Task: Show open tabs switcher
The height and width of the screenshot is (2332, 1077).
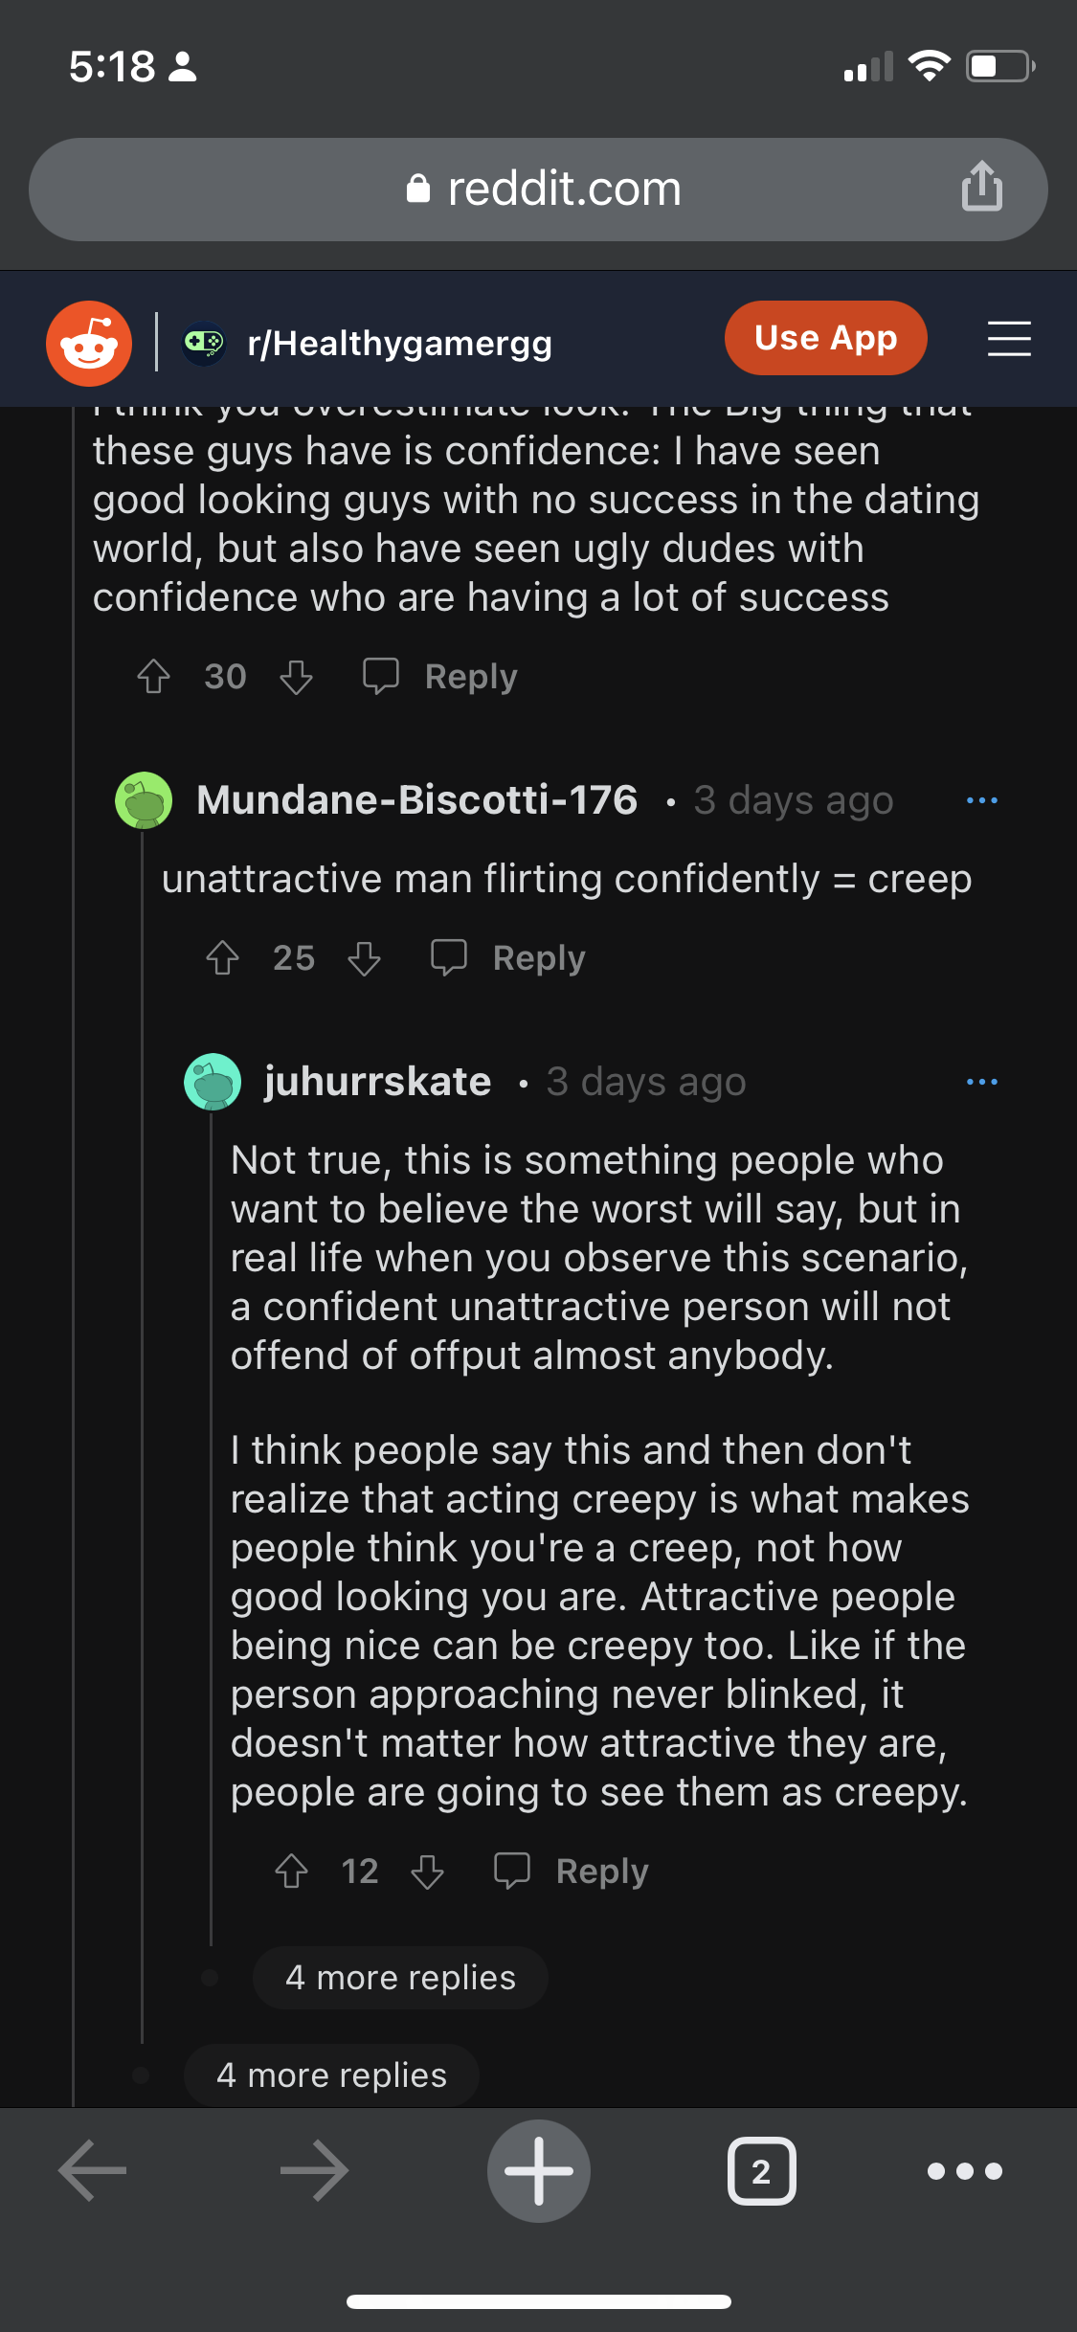Action: click(761, 2170)
